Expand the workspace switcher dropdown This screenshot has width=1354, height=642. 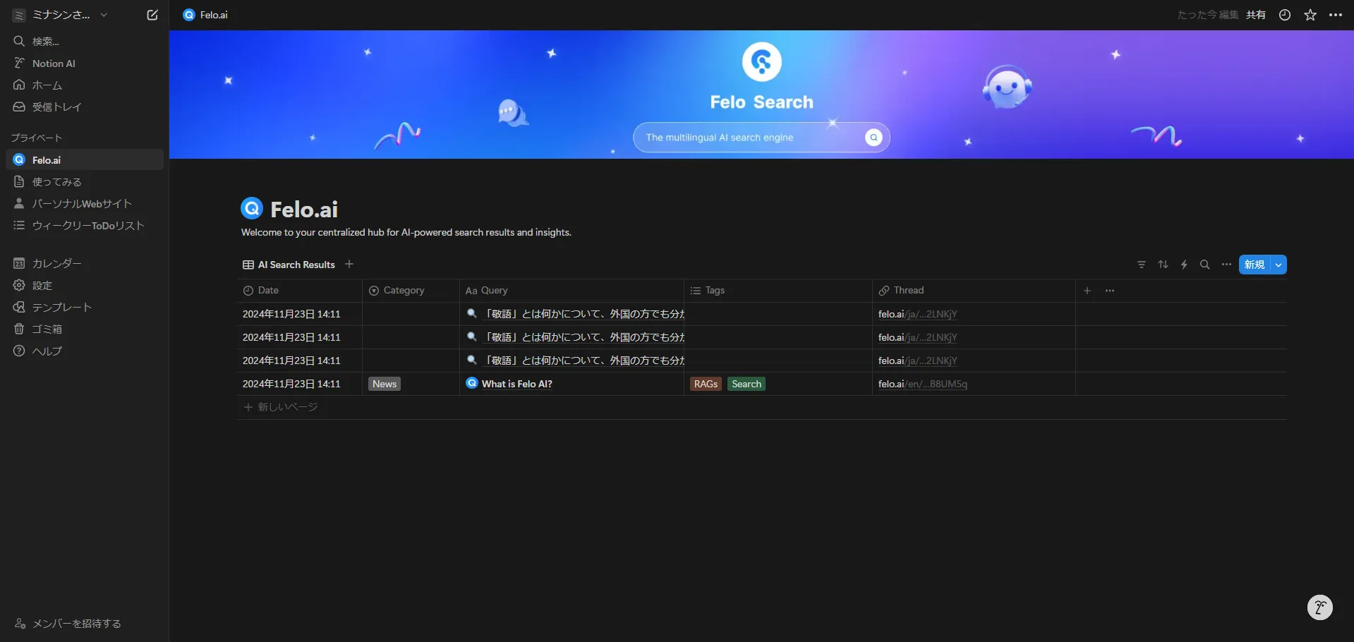pyautogui.click(x=104, y=15)
